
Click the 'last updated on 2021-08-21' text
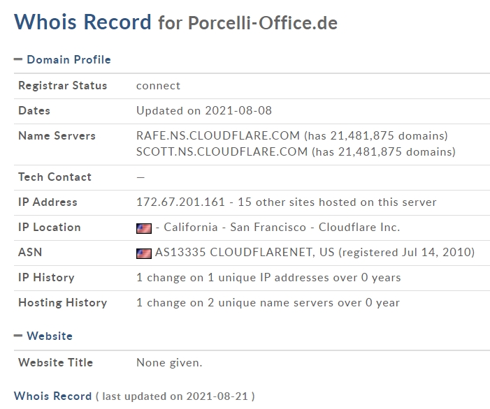click(175, 396)
